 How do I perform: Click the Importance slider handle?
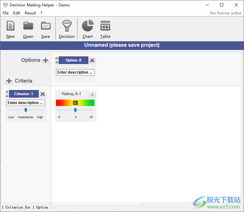pyautogui.click(x=26, y=110)
